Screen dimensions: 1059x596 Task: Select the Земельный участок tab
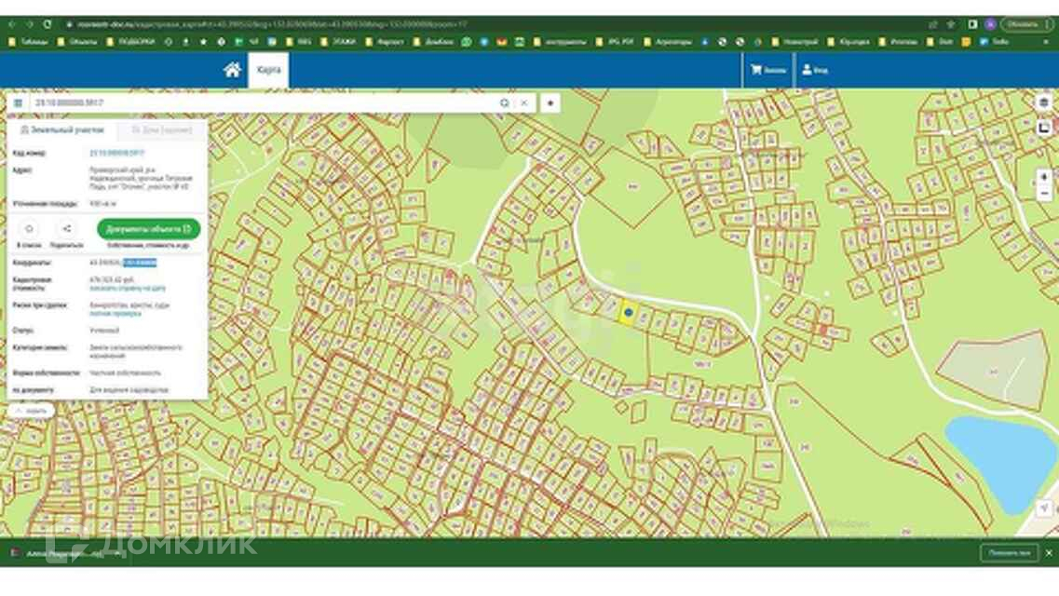62,129
